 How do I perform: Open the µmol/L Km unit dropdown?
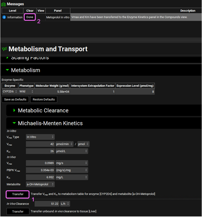click(71, 151)
